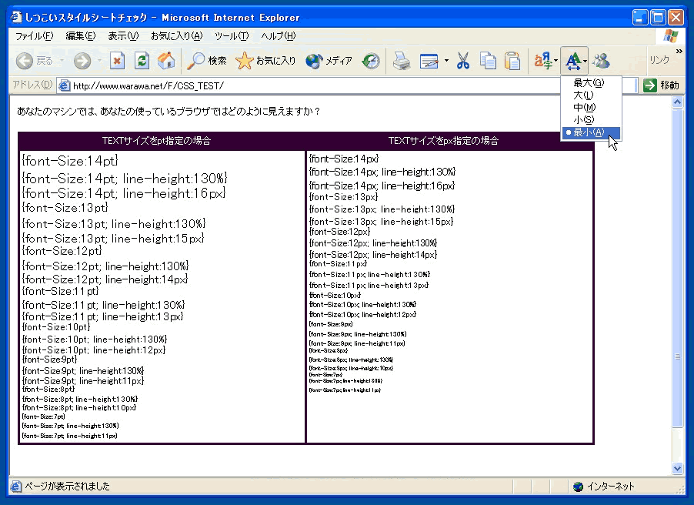Select 最大(G) text size
Viewport: 694px width, 505px height.
[x=591, y=83]
